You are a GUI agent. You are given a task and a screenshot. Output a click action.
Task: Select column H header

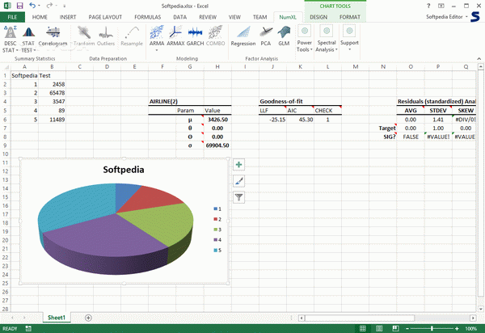tap(217, 67)
